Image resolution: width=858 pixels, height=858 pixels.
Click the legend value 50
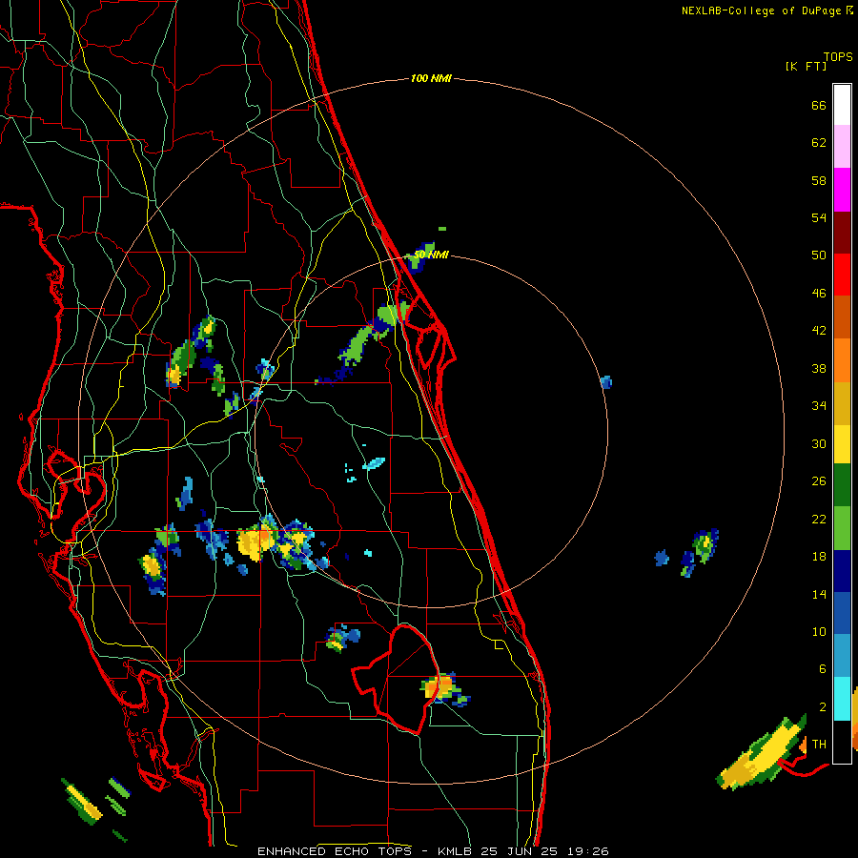[819, 255]
